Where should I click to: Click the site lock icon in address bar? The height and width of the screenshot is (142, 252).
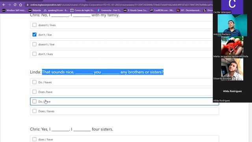(x=28, y=5)
